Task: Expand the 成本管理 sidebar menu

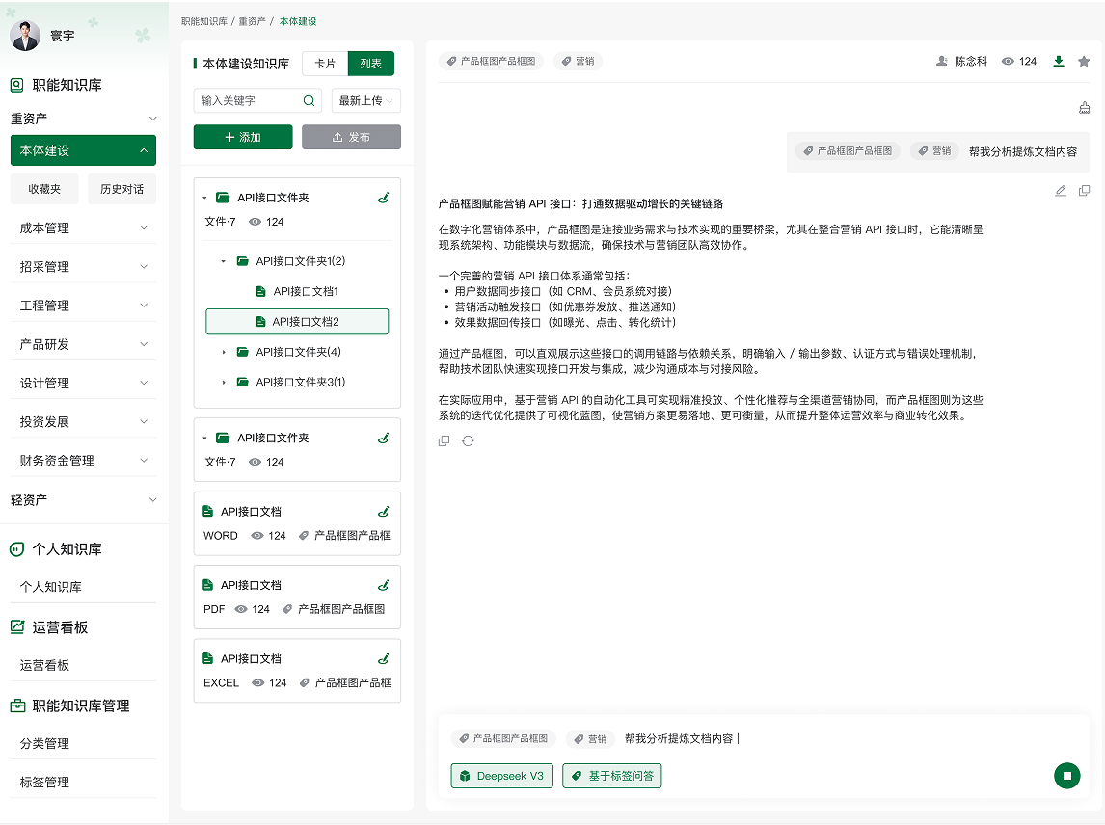Action: pos(83,227)
